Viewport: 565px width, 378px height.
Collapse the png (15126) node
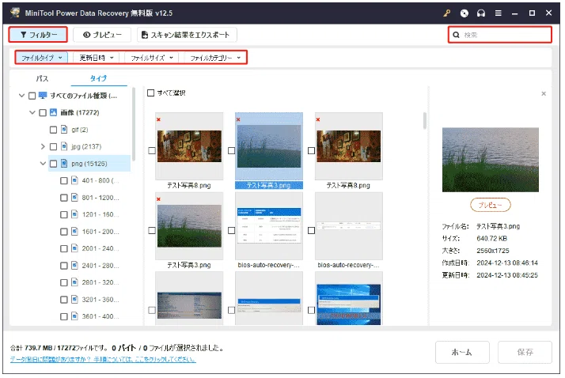43,164
